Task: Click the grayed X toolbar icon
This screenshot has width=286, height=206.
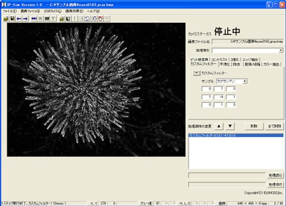Action: click(x=107, y=18)
